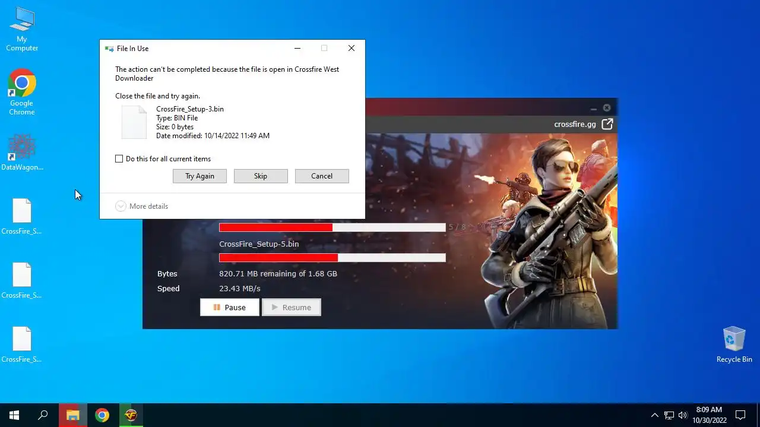Open the volume tray icon
Image resolution: width=760 pixels, height=427 pixels.
683,415
